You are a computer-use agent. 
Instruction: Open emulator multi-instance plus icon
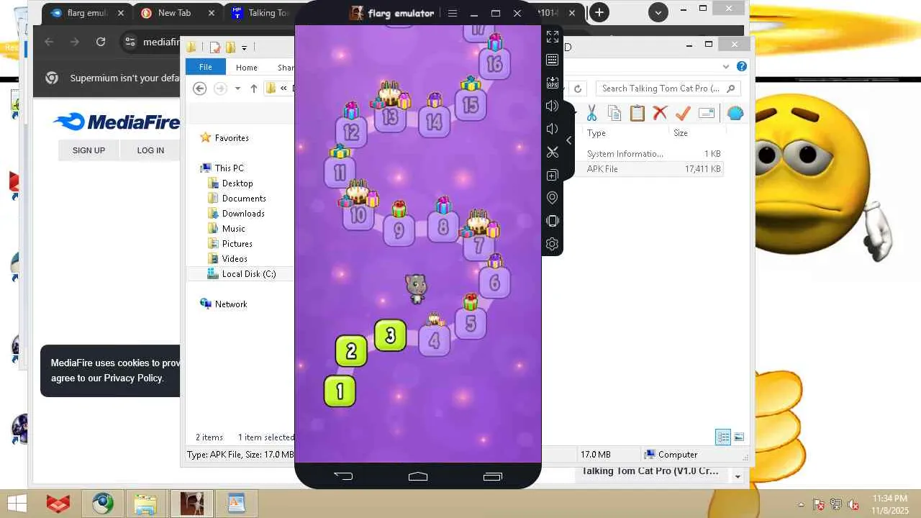(553, 175)
